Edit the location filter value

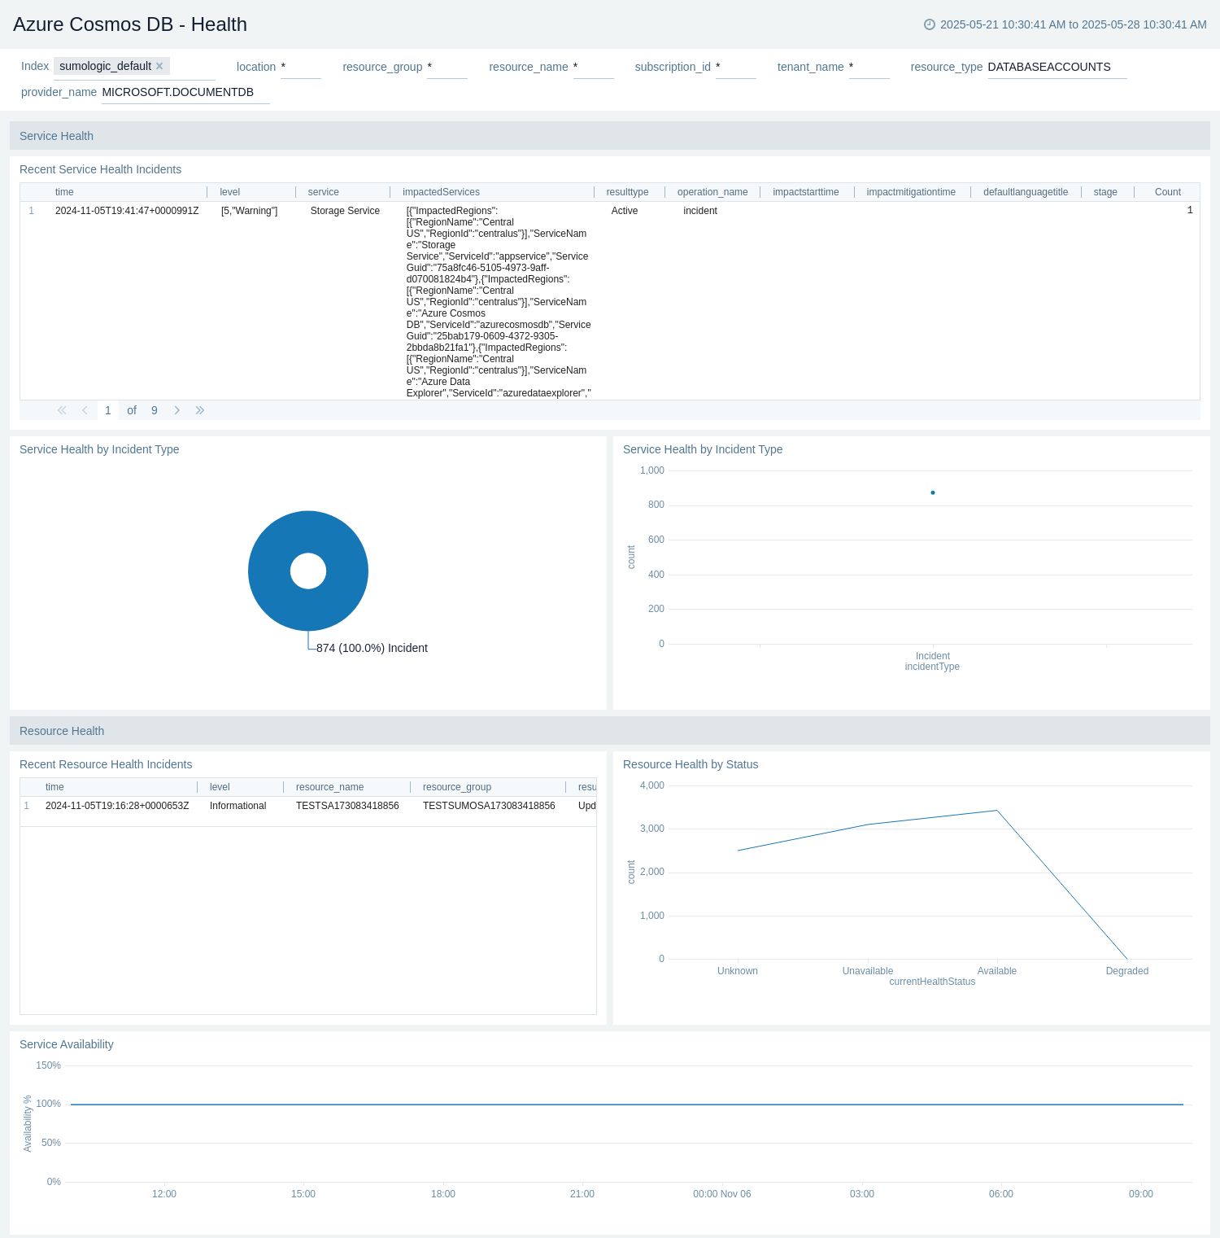[300, 67]
